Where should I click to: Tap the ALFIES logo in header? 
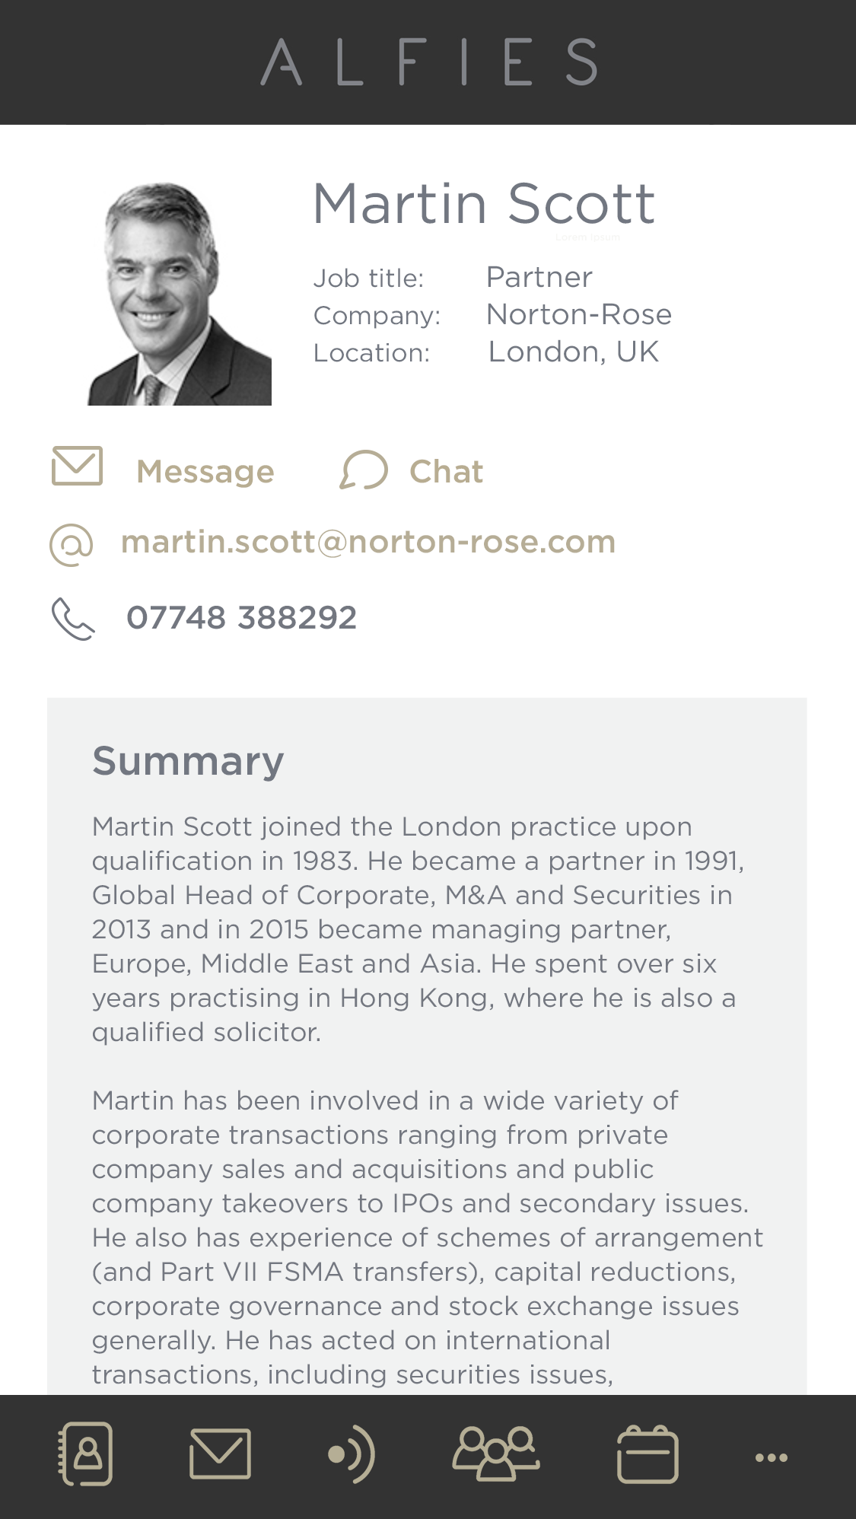pos(428,62)
